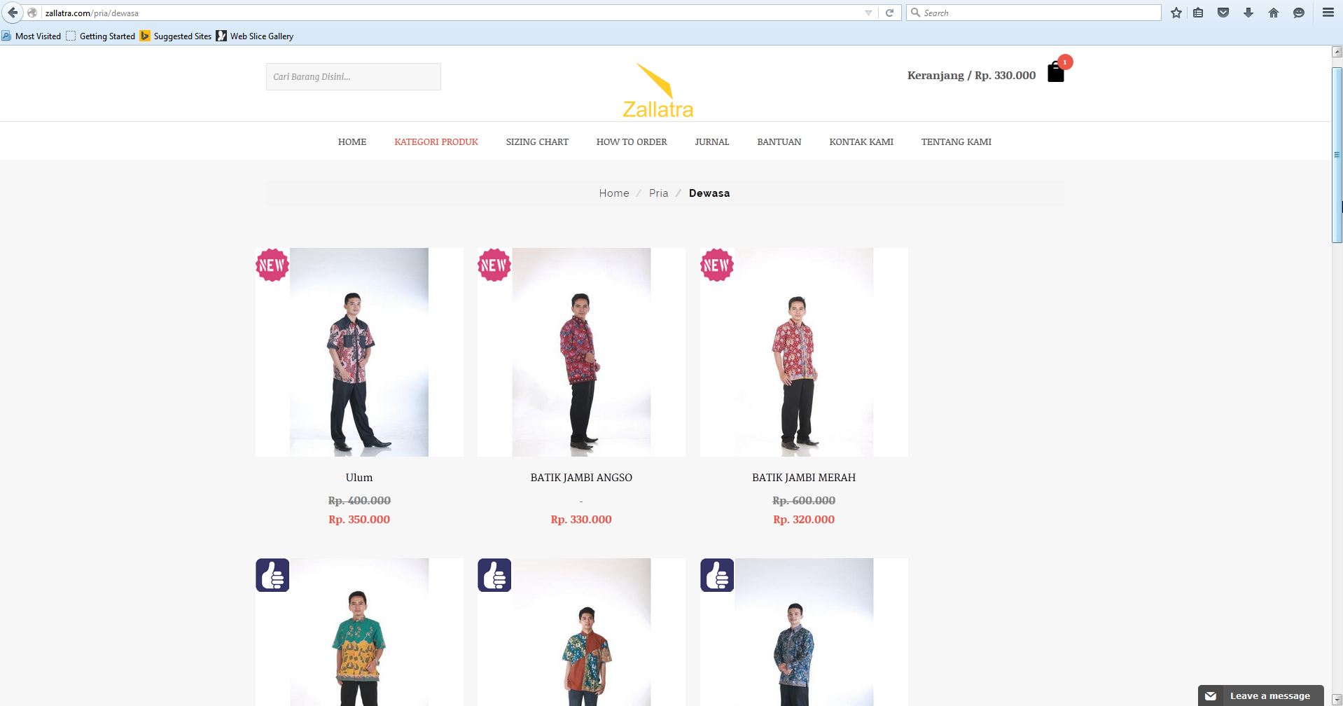Open blue long-sleeve batik product image
This screenshot has height=706, width=1343.
(804, 632)
